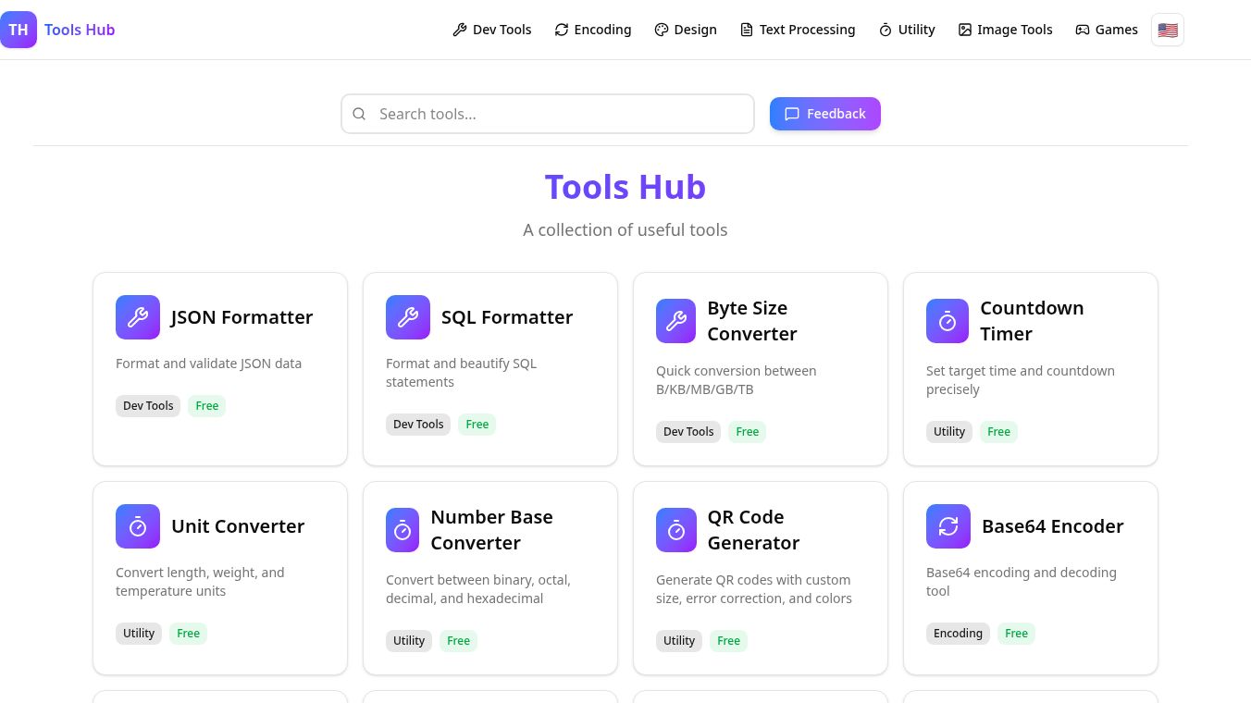Open the Dev Tools navigation menu

[x=491, y=30]
